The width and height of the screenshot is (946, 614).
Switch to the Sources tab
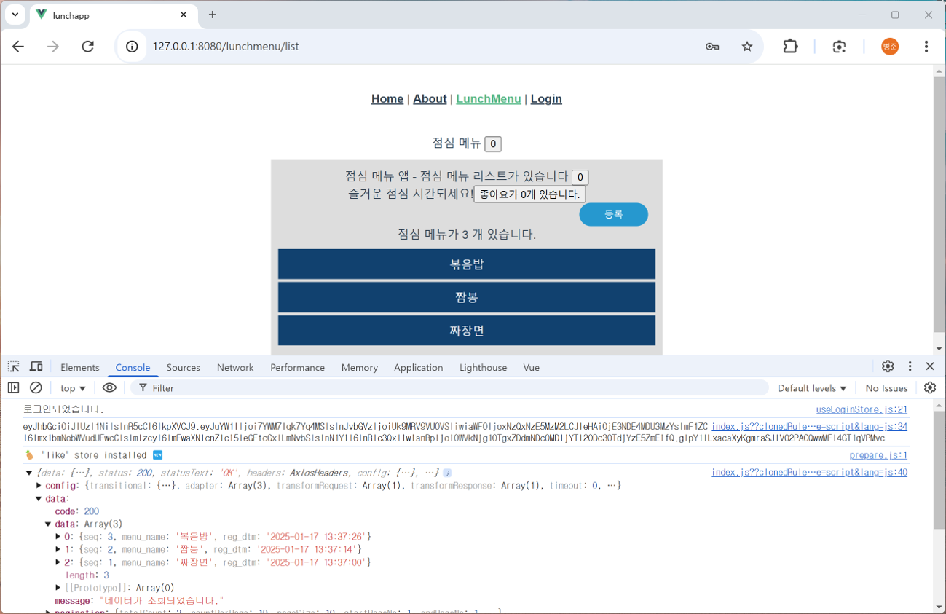pos(183,367)
